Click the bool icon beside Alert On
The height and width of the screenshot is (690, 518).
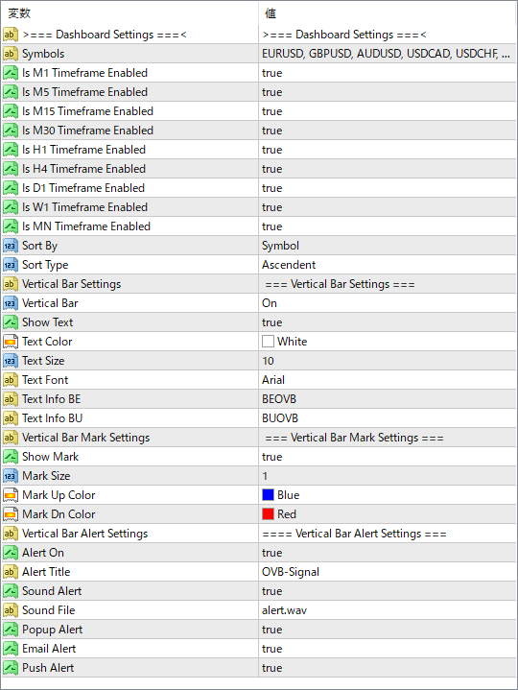pyautogui.click(x=11, y=553)
